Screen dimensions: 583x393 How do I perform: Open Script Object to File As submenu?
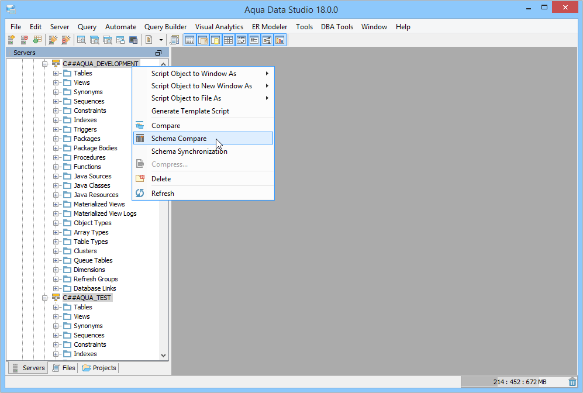tap(203, 98)
